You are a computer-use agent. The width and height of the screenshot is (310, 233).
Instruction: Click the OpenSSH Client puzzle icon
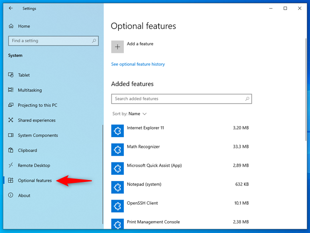coord(117,206)
